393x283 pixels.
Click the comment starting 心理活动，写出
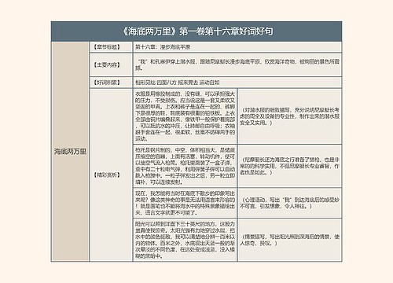290,203
